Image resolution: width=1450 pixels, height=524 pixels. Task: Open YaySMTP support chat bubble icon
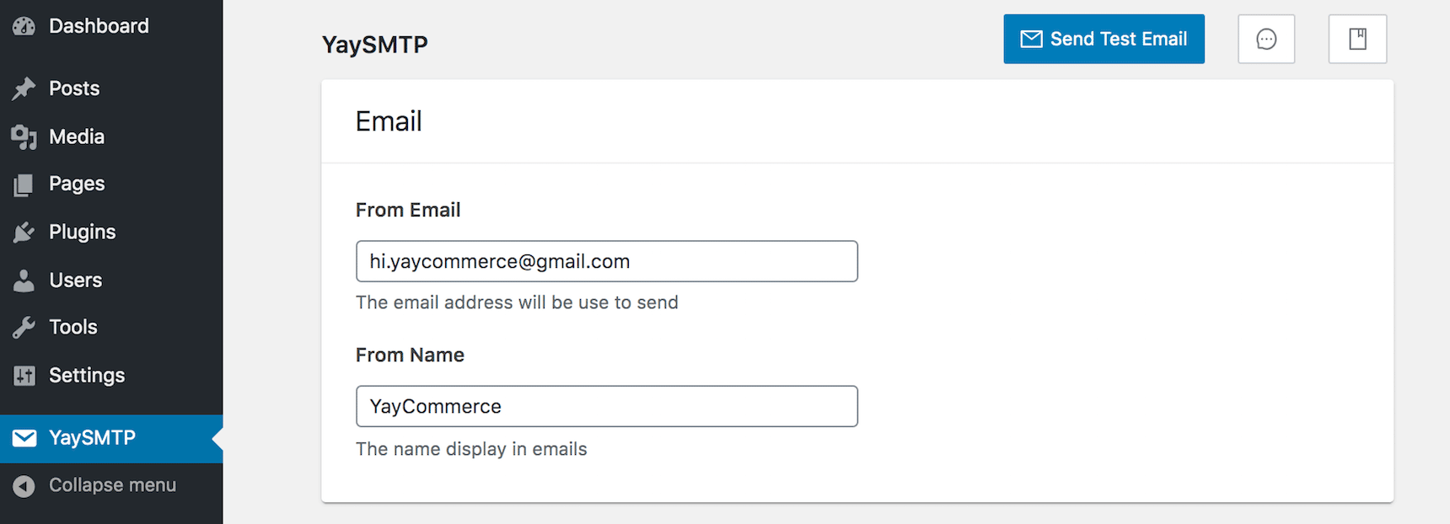tap(1265, 39)
